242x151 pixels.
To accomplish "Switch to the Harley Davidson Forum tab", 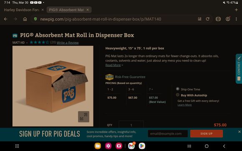I will pos(21,10).
